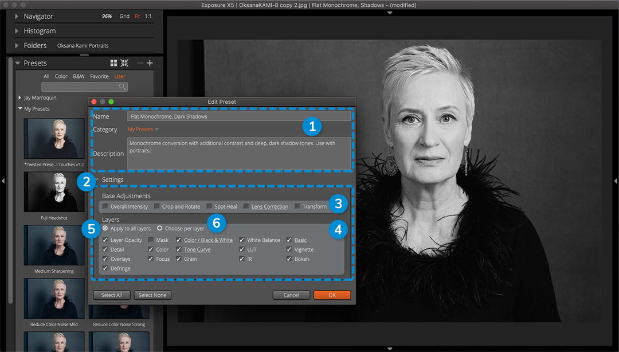619x352 pixels.
Task: Click the preset Name text field
Action: [x=238, y=116]
